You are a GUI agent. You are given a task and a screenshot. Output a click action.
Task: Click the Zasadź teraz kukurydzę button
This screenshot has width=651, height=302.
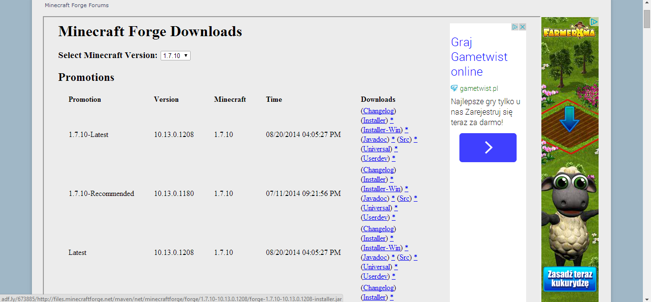(x=570, y=279)
